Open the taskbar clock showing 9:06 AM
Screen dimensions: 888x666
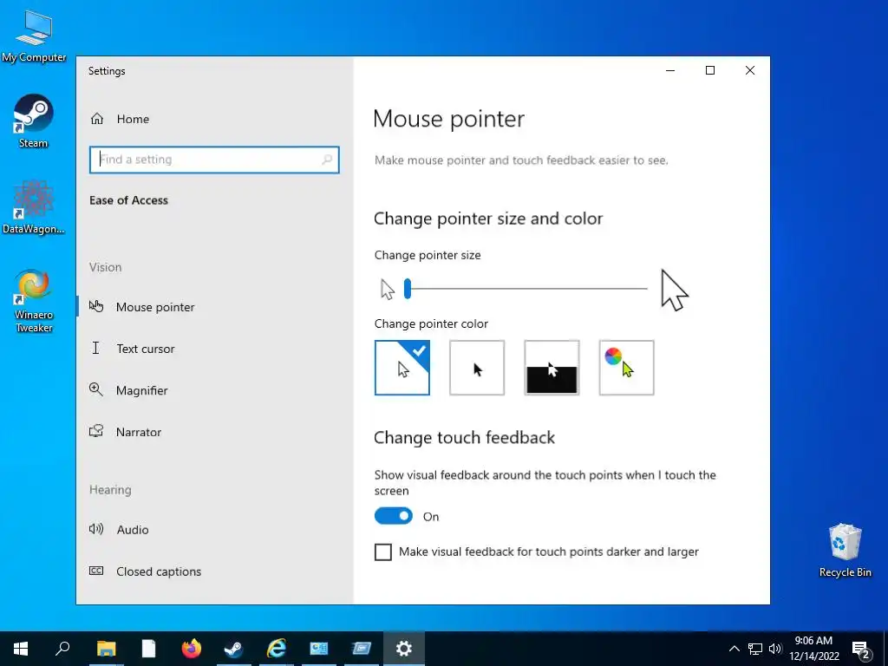tap(813, 649)
